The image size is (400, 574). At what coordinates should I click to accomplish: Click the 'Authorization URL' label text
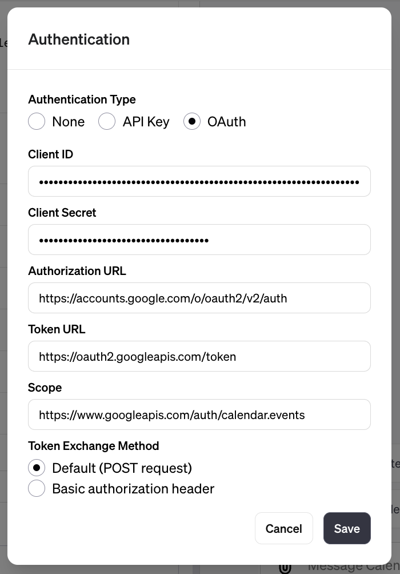77,271
